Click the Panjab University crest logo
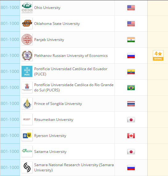 click(x=27, y=39)
